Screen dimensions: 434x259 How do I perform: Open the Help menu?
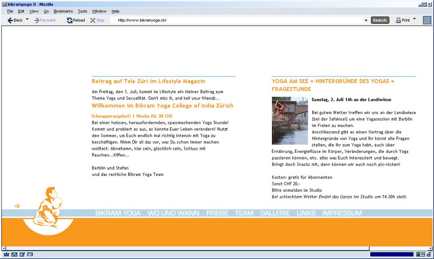coord(116,11)
